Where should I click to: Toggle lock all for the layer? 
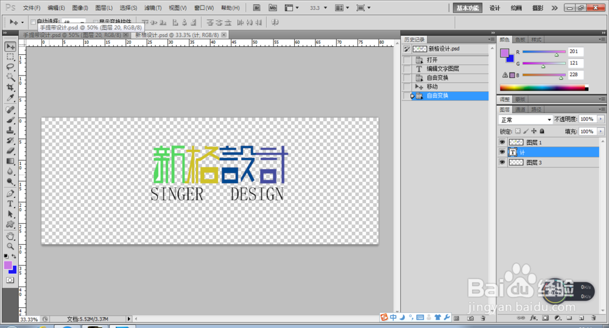(x=542, y=131)
